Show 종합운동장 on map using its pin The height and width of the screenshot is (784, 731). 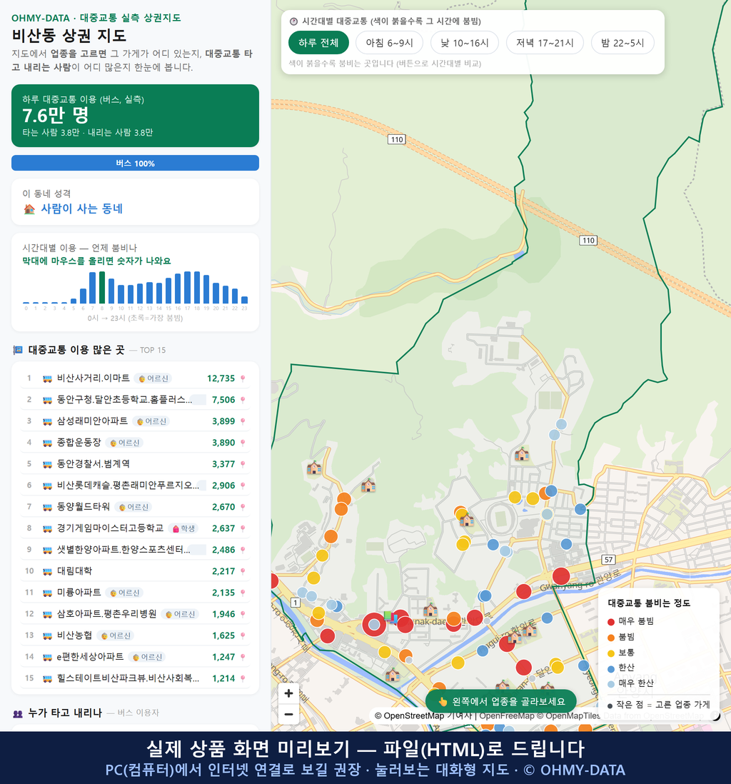pos(243,443)
